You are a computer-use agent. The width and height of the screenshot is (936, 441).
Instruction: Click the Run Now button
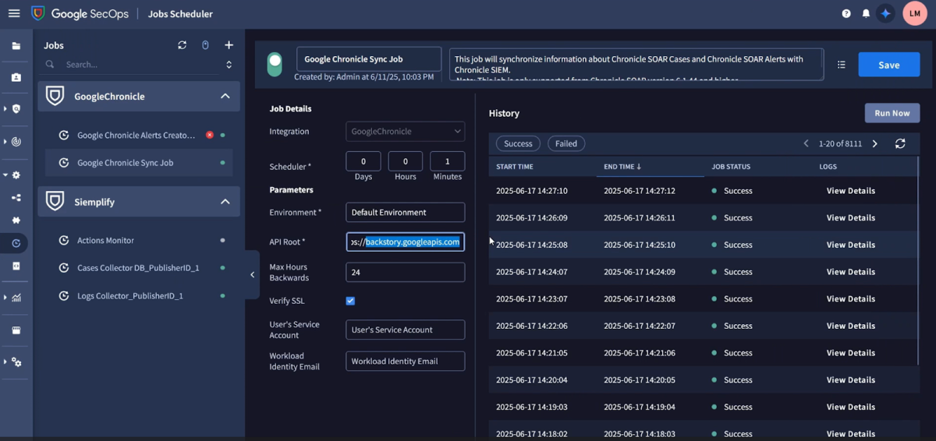pos(892,113)
